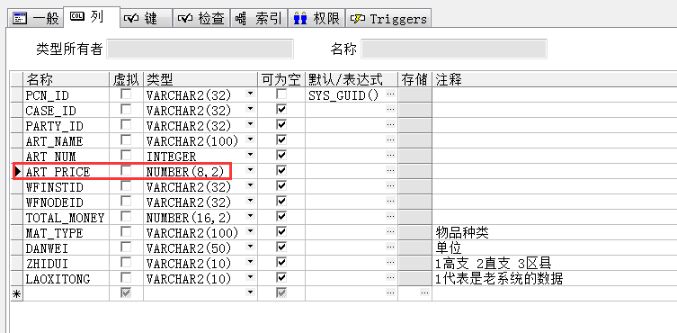Click the 物品种类 comment cell
677x333 pixels.
click(555, 233)
